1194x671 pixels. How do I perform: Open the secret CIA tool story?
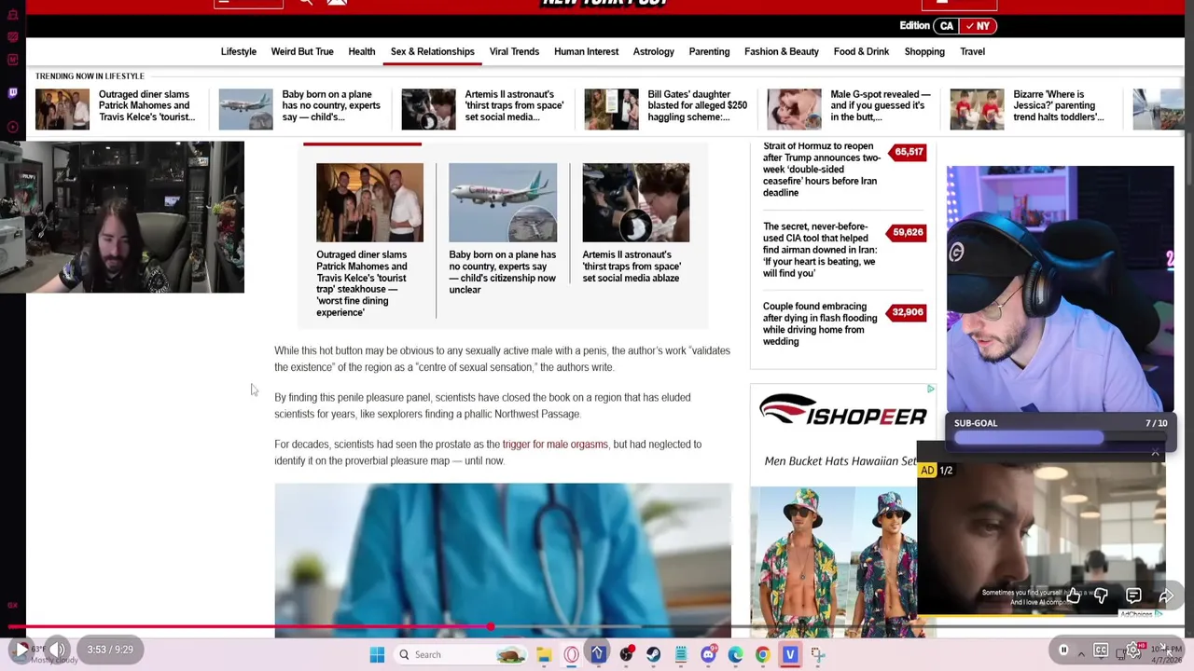(x=820, y=250)
